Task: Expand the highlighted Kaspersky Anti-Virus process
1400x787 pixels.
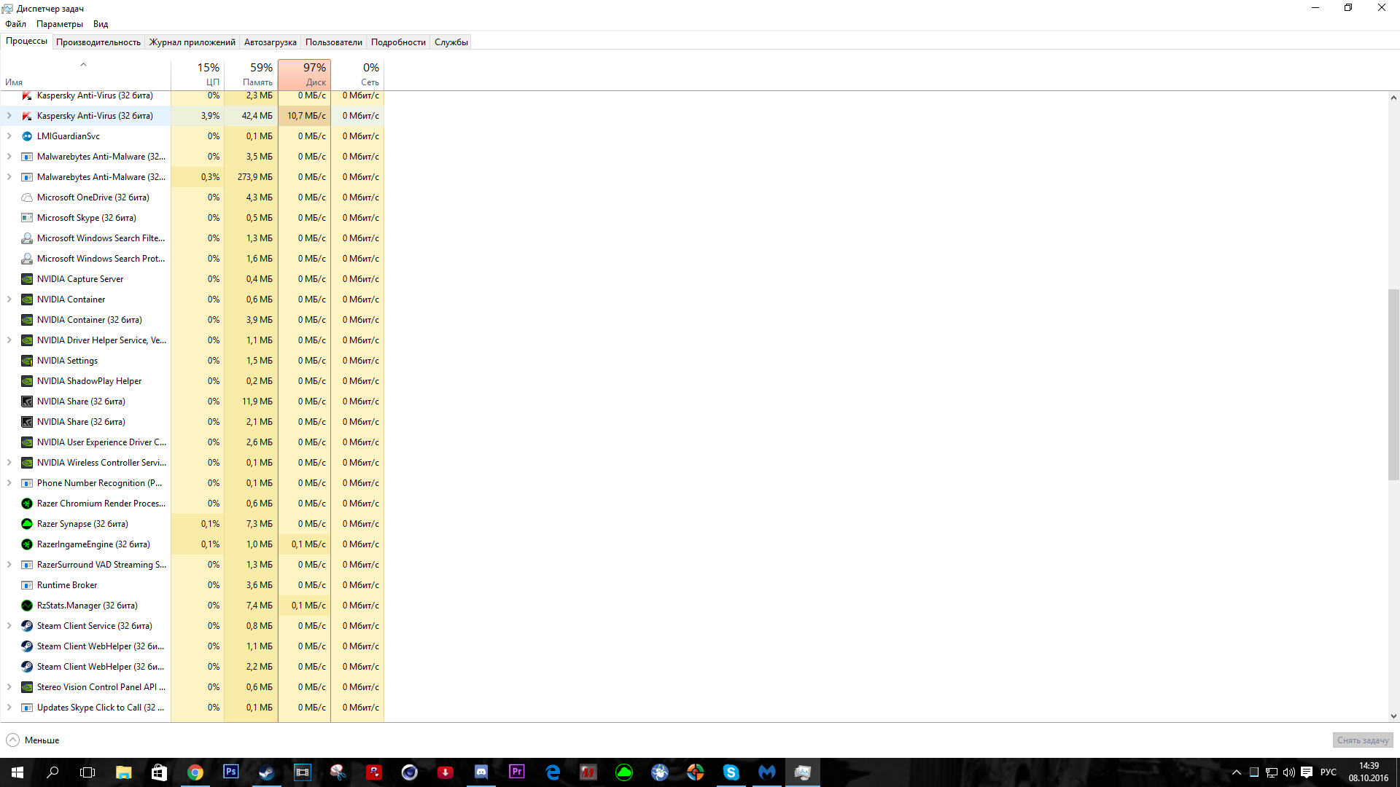Action: [9, 116]
